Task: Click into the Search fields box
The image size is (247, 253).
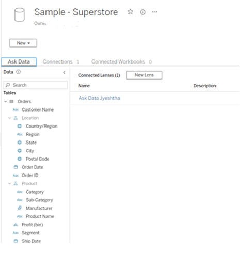Action: 35,85
